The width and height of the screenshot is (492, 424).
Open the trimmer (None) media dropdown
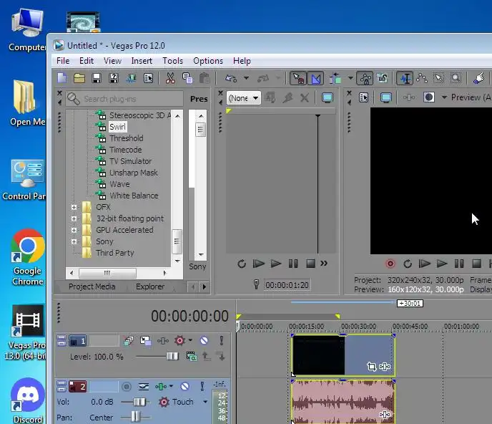click(x=243, y=98)
